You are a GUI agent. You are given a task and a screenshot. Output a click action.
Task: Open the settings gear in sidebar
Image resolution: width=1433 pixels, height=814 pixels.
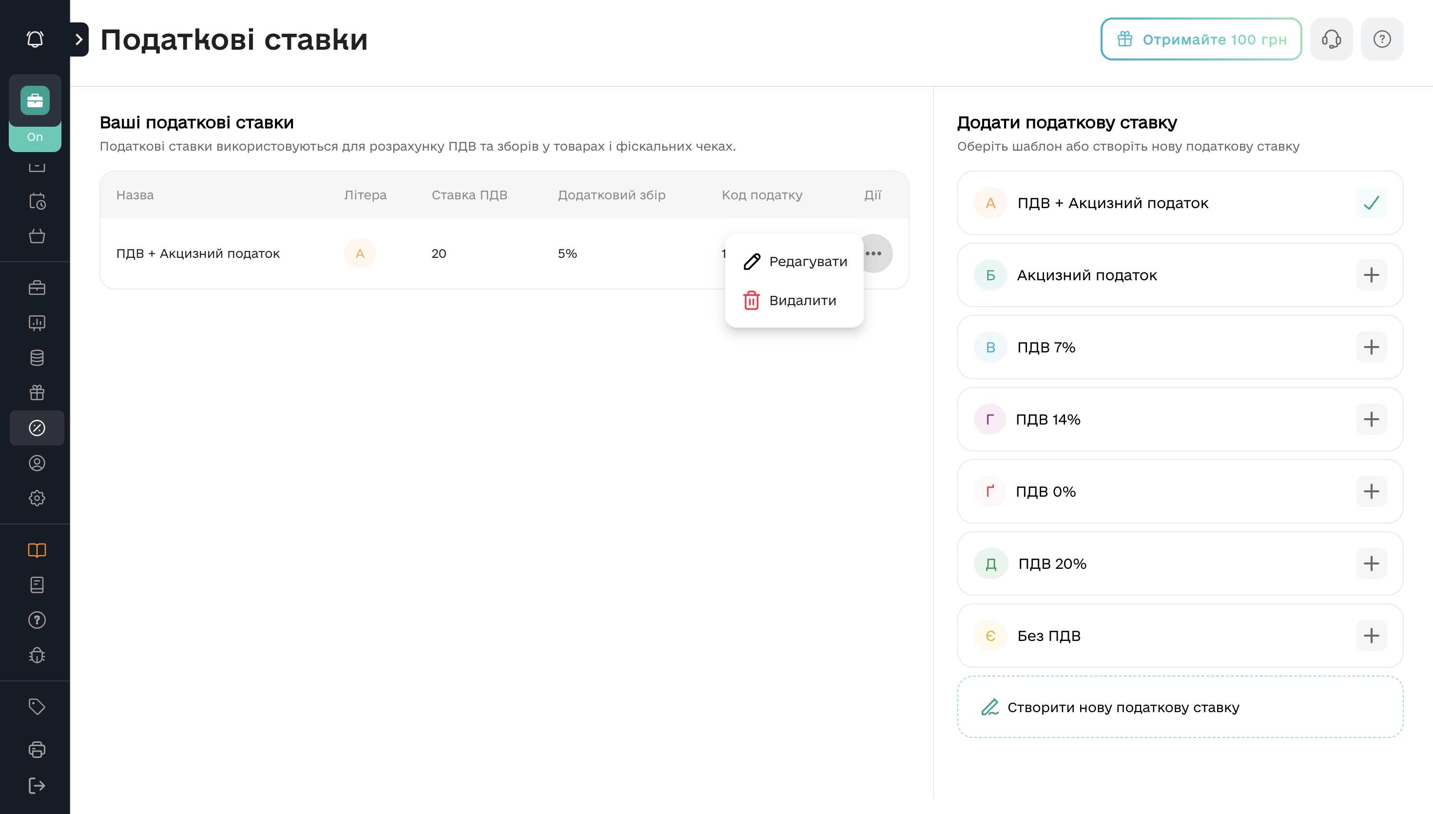[x=37, y=498]
